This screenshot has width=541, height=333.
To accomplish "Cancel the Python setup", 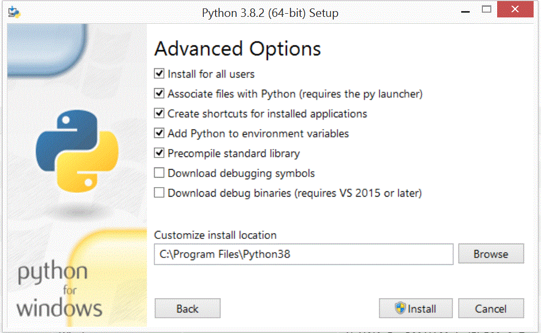I will [491, 309].
